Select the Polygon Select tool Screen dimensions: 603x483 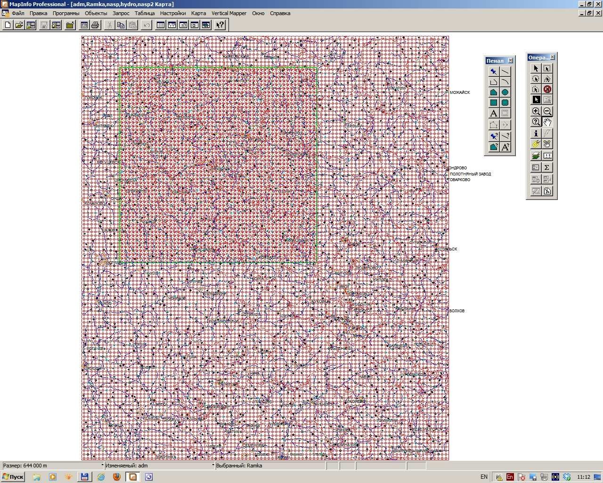coord(547,79)
